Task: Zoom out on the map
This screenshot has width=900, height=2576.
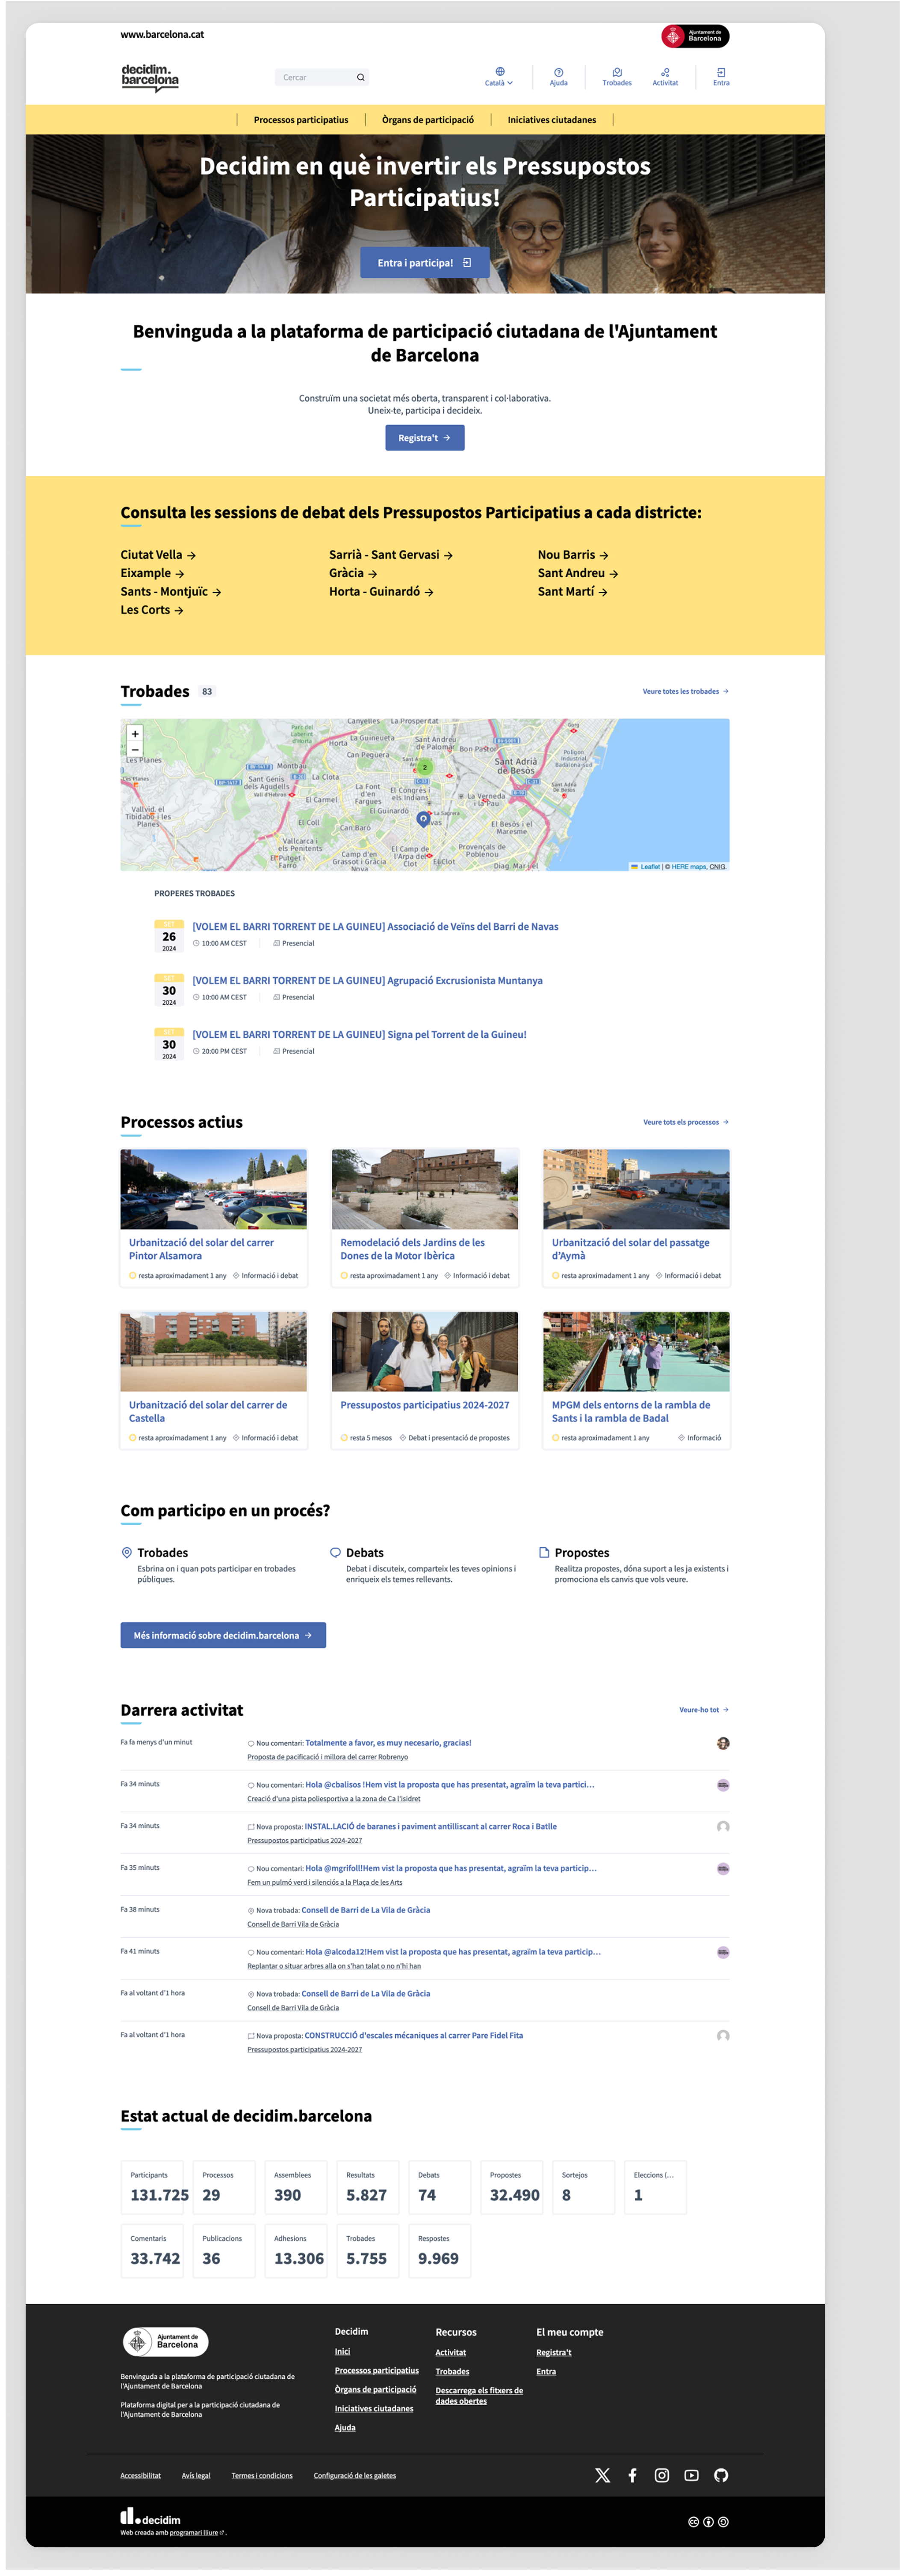Action: click(x=135, y=749)
